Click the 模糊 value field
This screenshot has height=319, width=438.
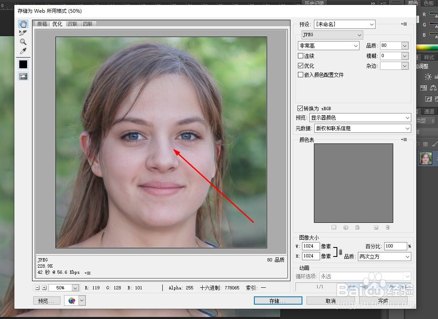point(391,56)
